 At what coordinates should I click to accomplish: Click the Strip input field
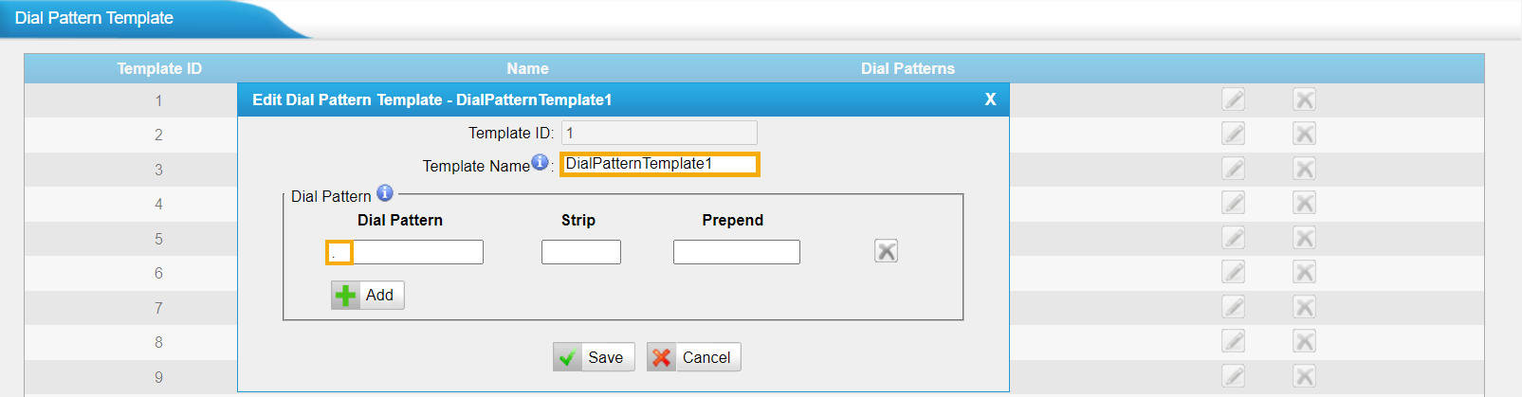pos(580,252)
